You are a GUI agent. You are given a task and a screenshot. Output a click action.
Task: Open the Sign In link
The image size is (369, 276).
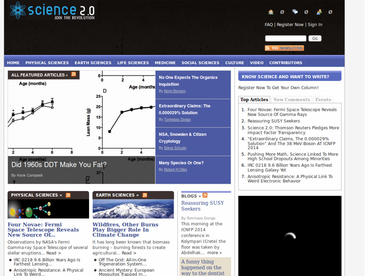click(315, 24)
